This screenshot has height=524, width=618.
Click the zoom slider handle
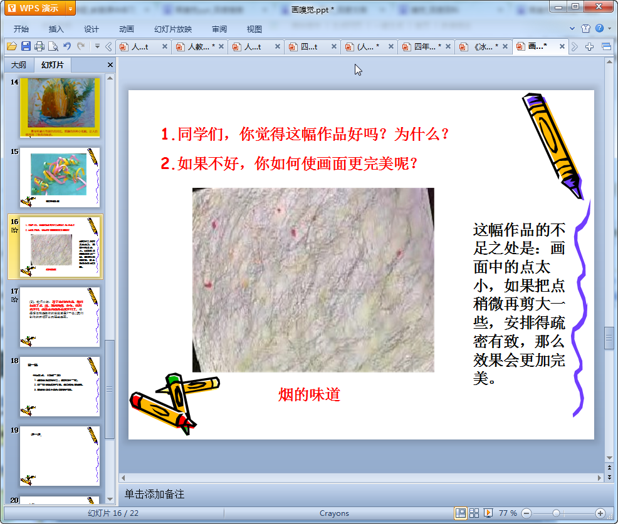[x=556, y=513]
